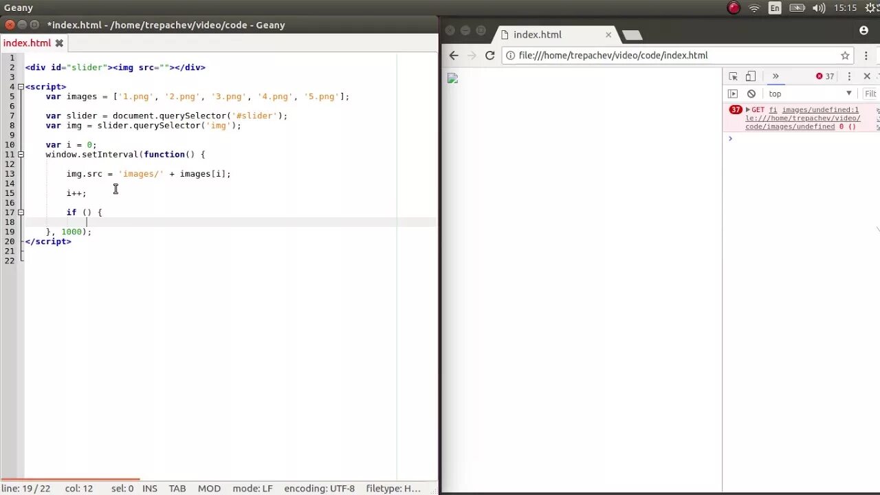Activate DevTools inspect element tool

click(x=734, y=76)
